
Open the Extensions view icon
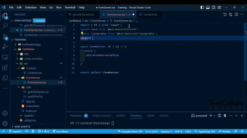click(x=5, y=67)
